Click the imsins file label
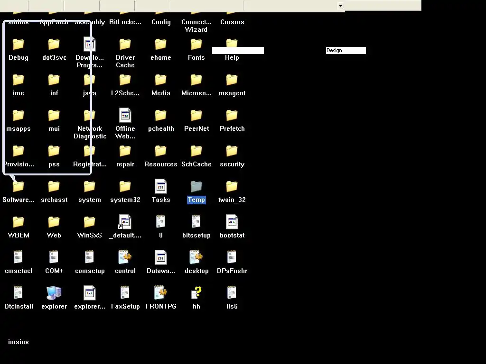Viewport: 486px width, 364px height. [x=19, y=342]
